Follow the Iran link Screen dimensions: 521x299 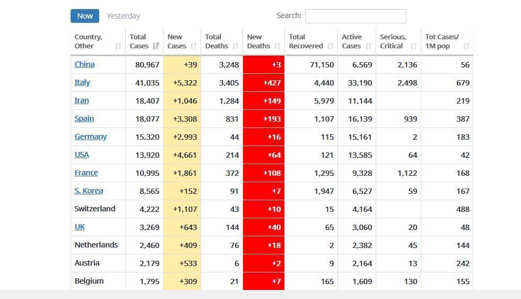(82, 100)
